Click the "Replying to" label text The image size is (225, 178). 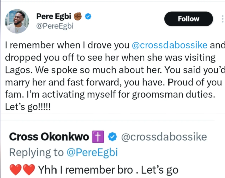pos(36,152)
